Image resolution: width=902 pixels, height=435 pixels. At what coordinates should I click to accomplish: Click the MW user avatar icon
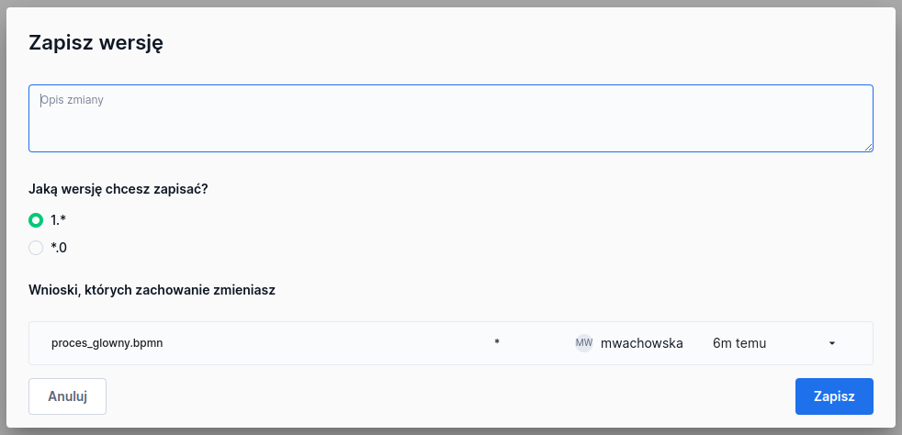tap(584, 343)
